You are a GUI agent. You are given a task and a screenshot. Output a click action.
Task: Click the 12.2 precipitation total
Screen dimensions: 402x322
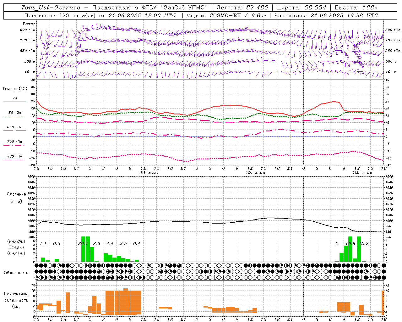[x=364, y=244]
